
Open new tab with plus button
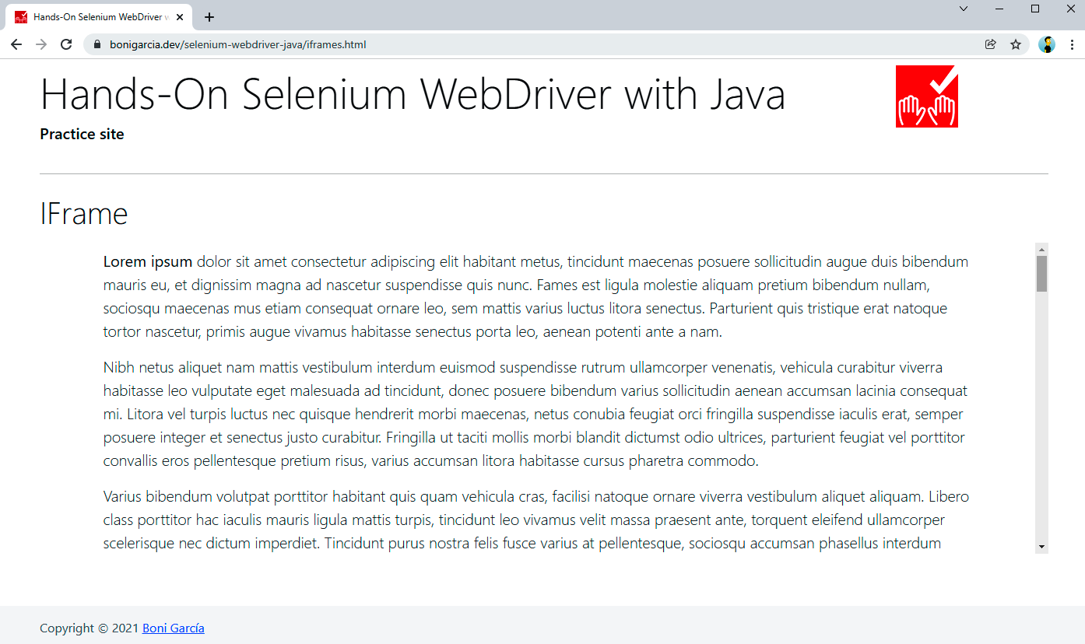coord(209,17)
